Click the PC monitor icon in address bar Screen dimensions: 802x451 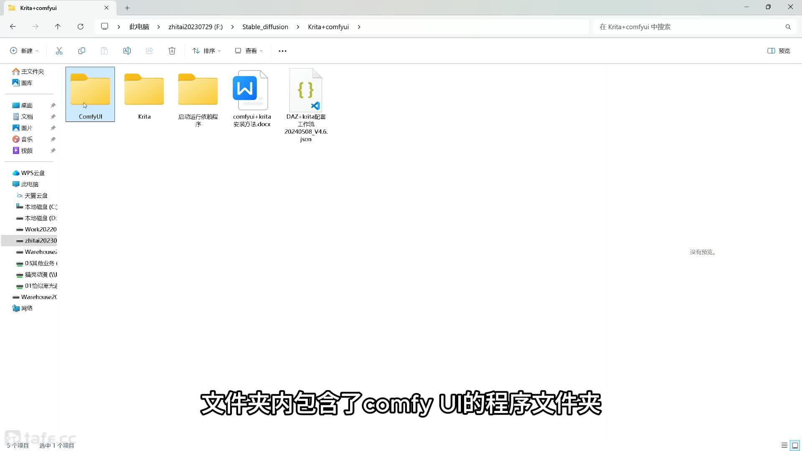tap(104, 26)
